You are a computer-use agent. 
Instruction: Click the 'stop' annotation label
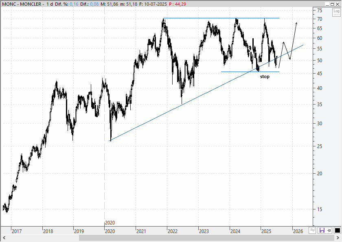(x=265, y=77)
